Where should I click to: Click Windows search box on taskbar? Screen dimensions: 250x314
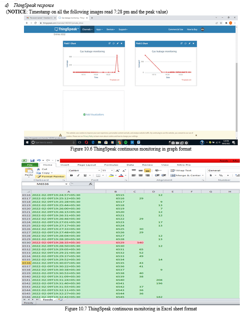53,142
